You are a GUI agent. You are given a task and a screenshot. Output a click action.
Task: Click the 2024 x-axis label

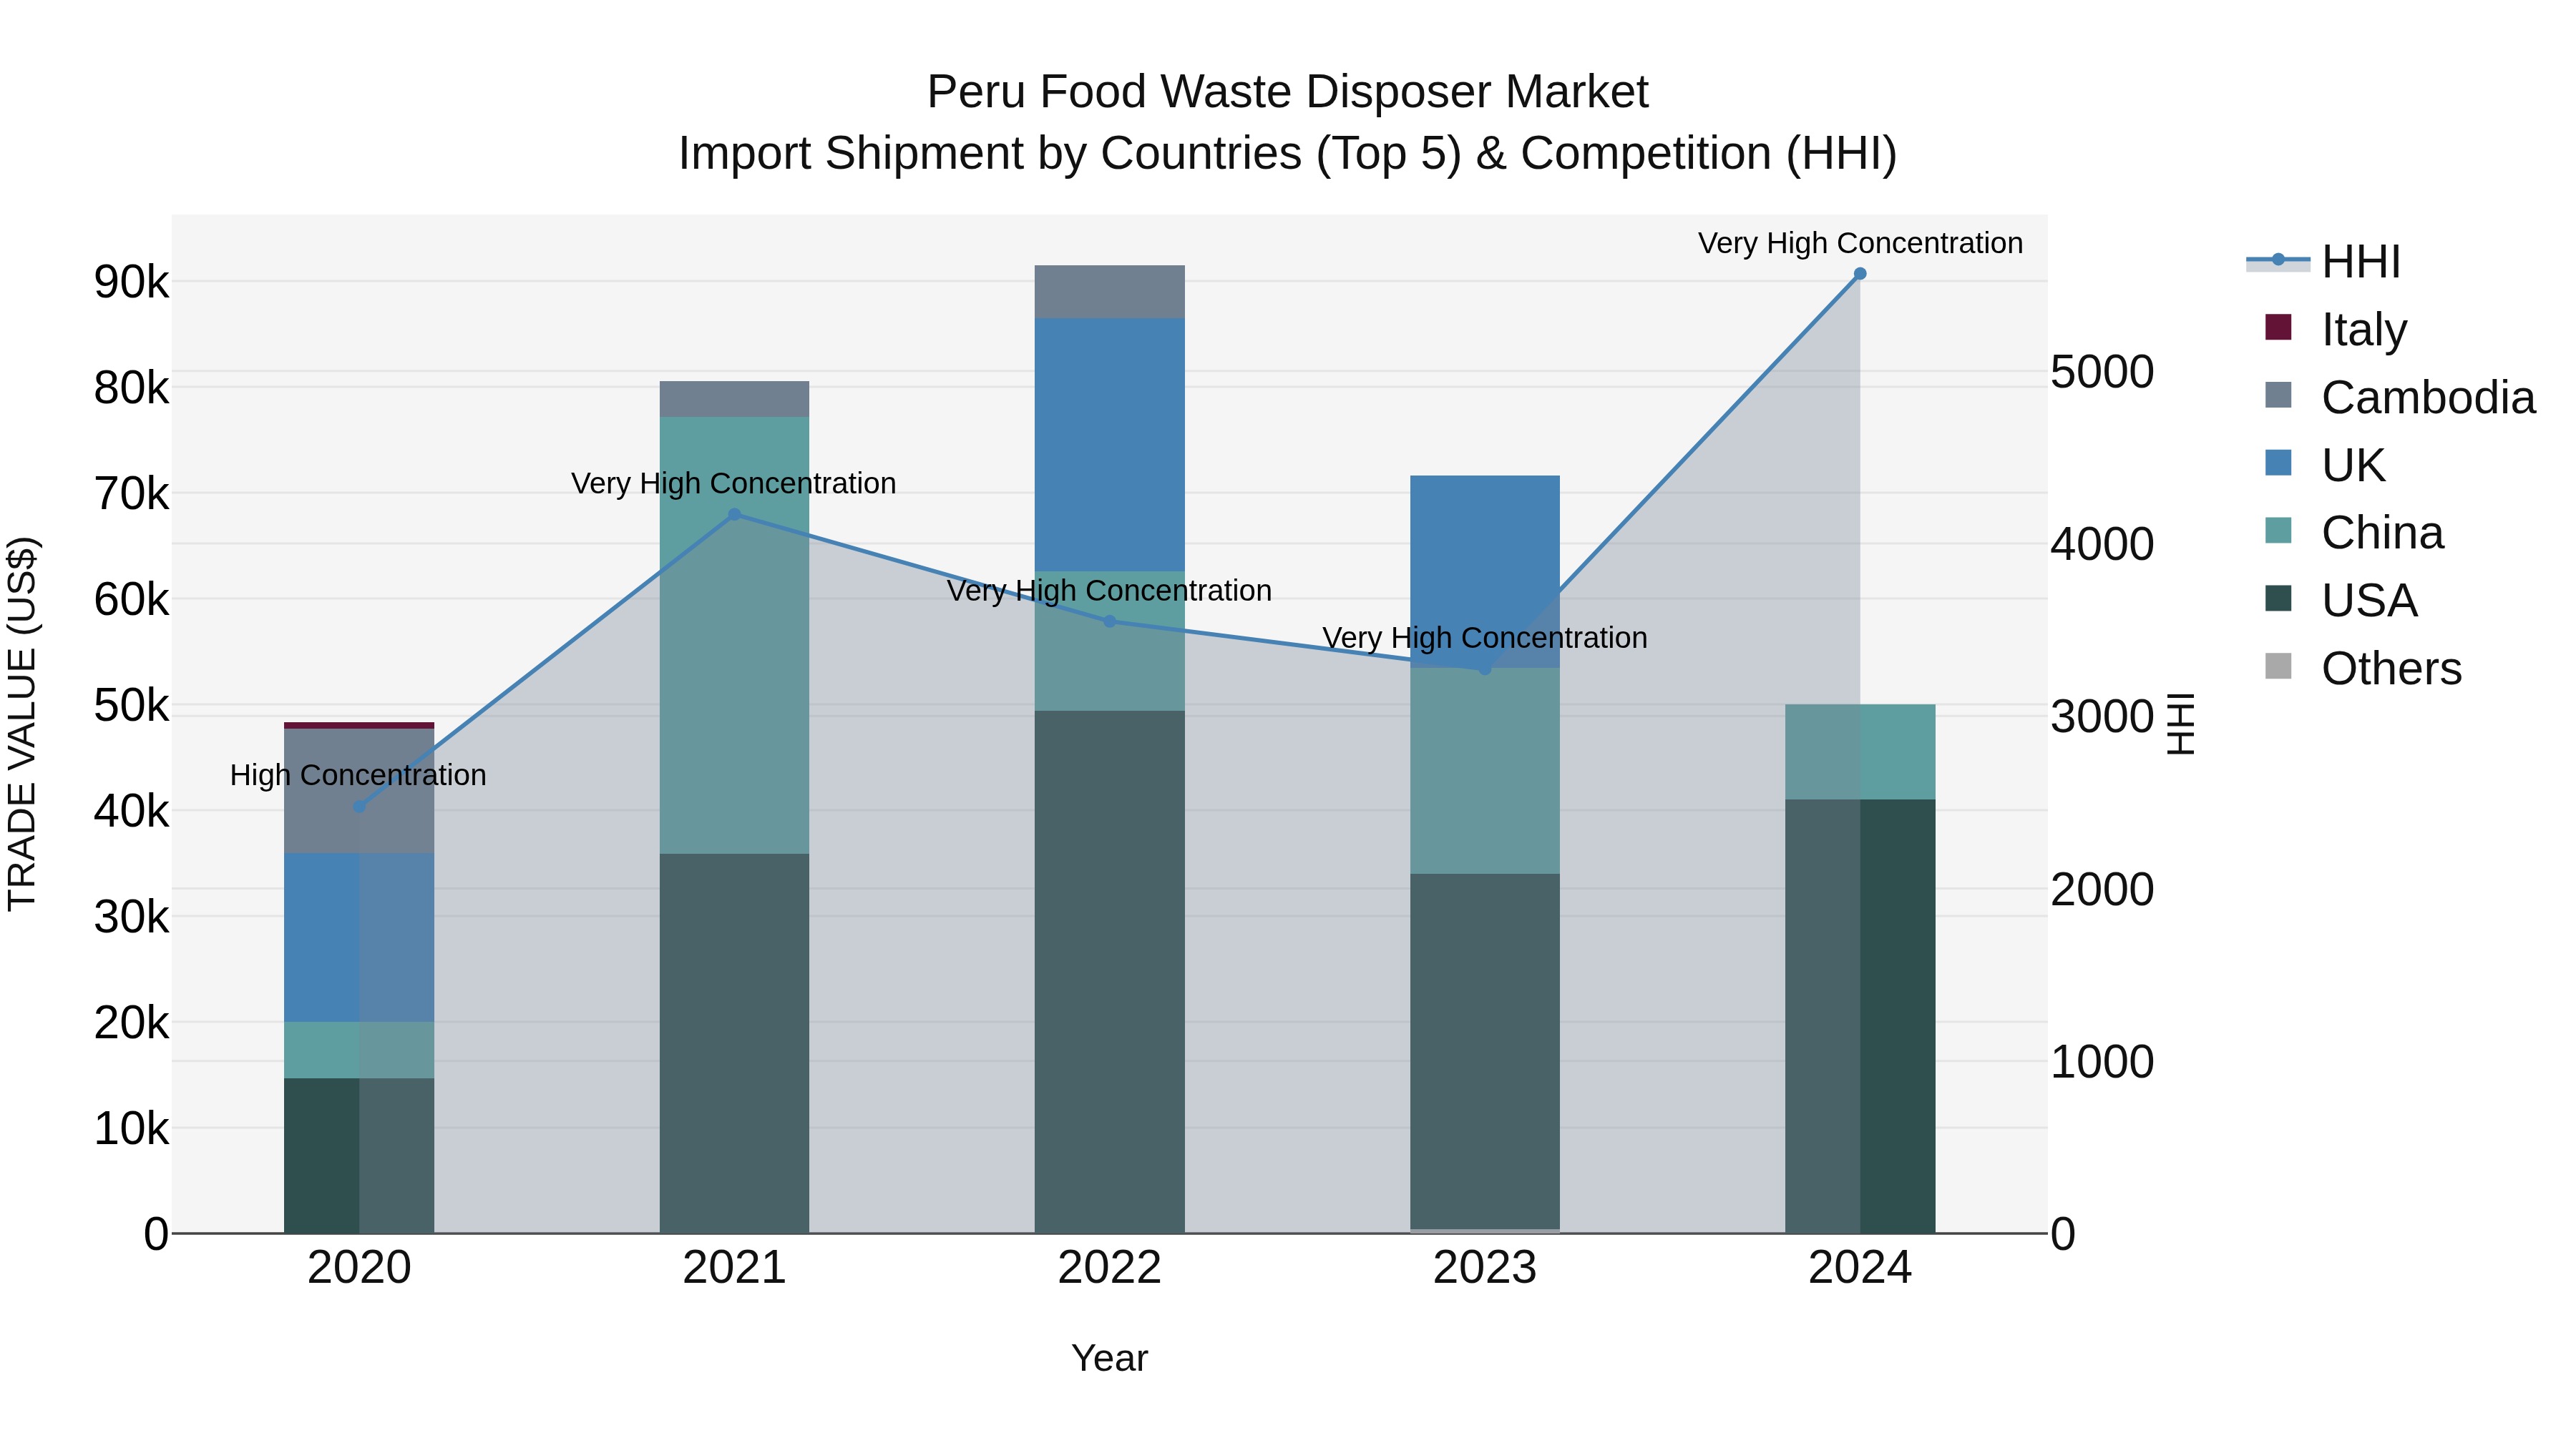1860,1268
